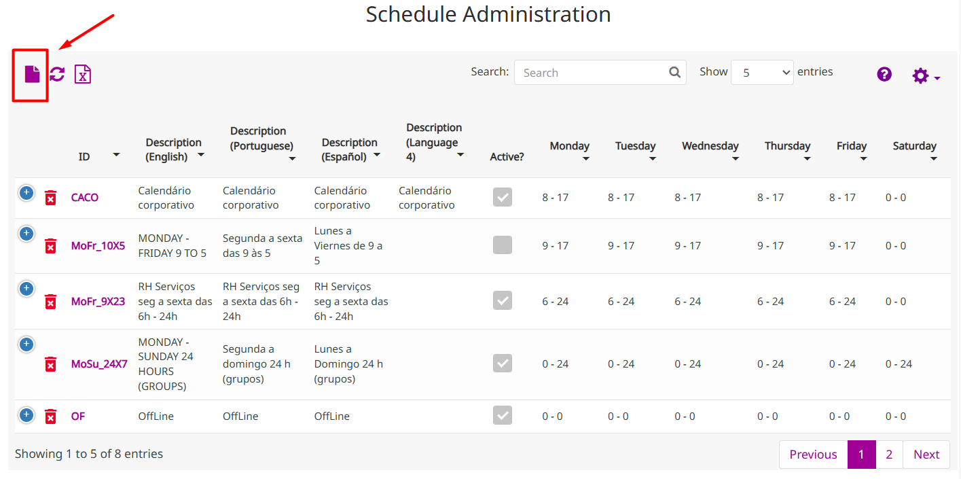
Task: Click 'Segunda a sexta das 9 às 5' cell
Action: click(x=262, y=246)
